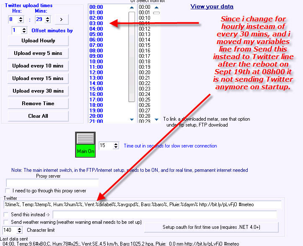Viewport: 303px width, 246px height.
Task: Click the Character limit field showing 140
Action: click(10, 230)
